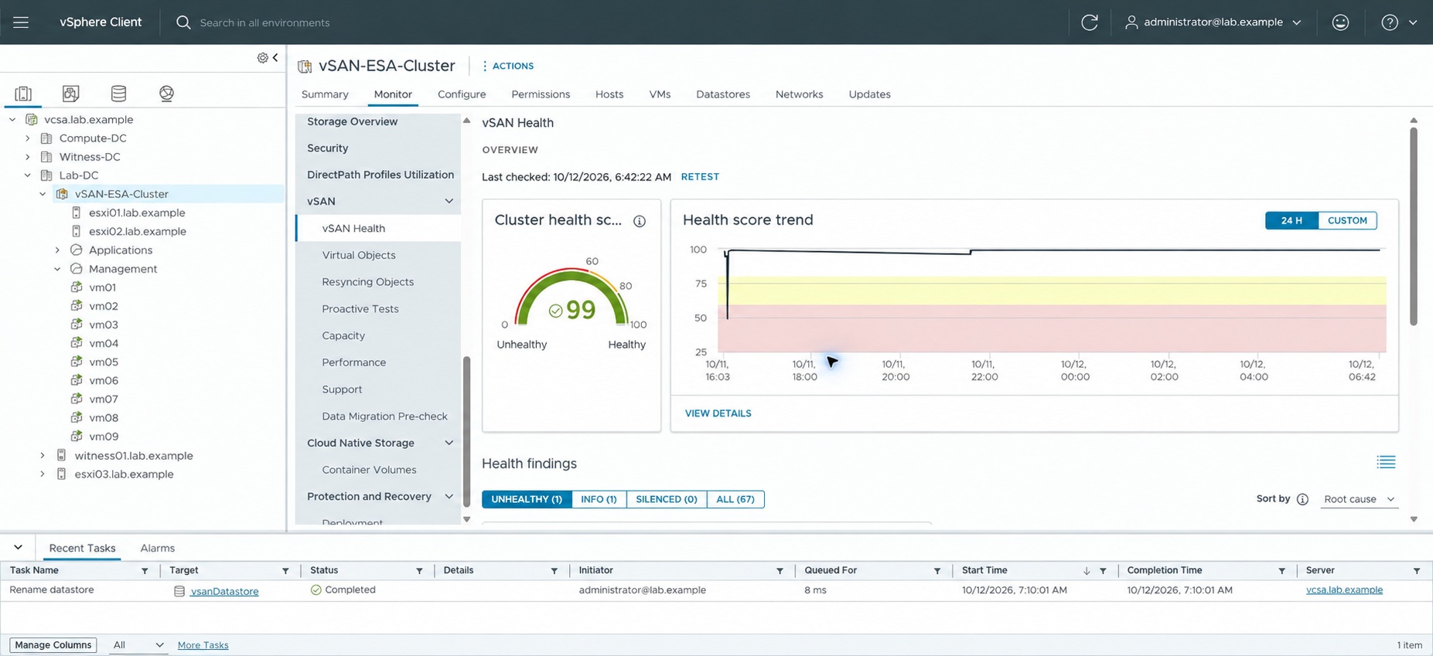
Task: Collapse the inventory sidebar panel
Action: click(x=275, y=58)
